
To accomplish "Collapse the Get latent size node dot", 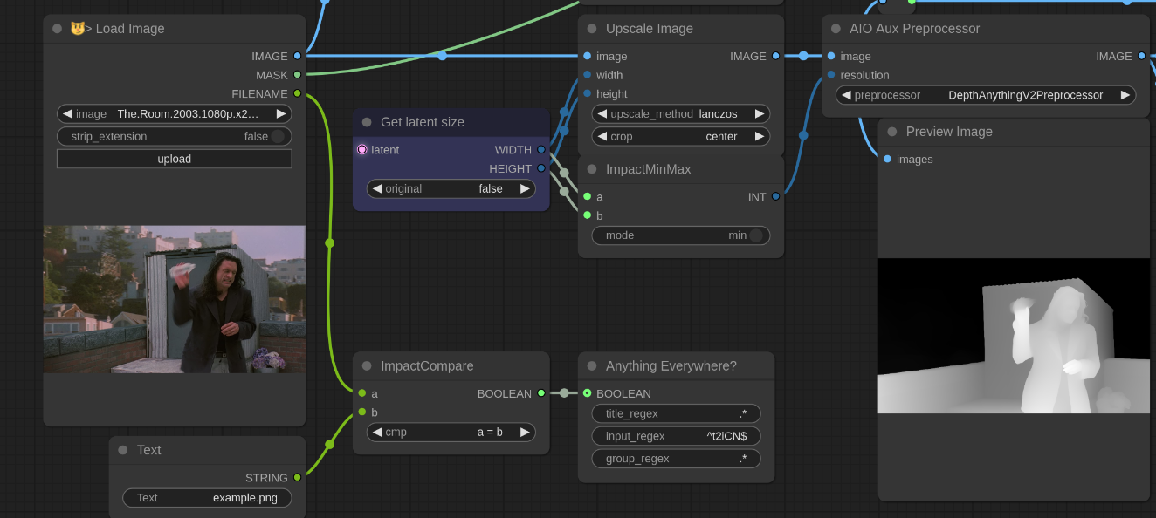I will [367, 122].
